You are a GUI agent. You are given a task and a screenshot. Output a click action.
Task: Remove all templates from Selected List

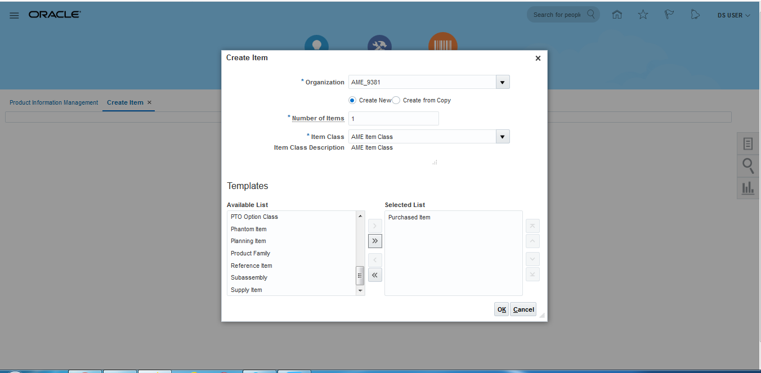tap(375, 275)
